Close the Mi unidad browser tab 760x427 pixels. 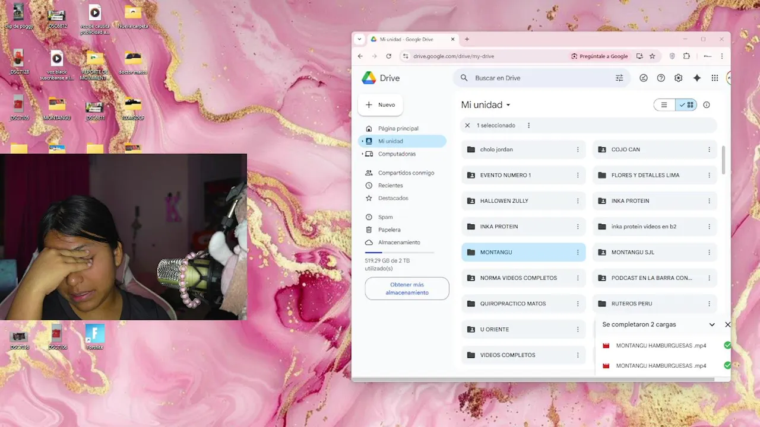453,39
